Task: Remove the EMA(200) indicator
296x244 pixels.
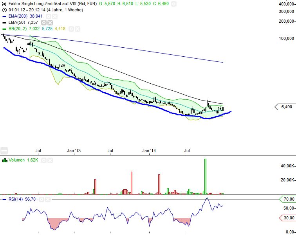Action: coord(55,16)
